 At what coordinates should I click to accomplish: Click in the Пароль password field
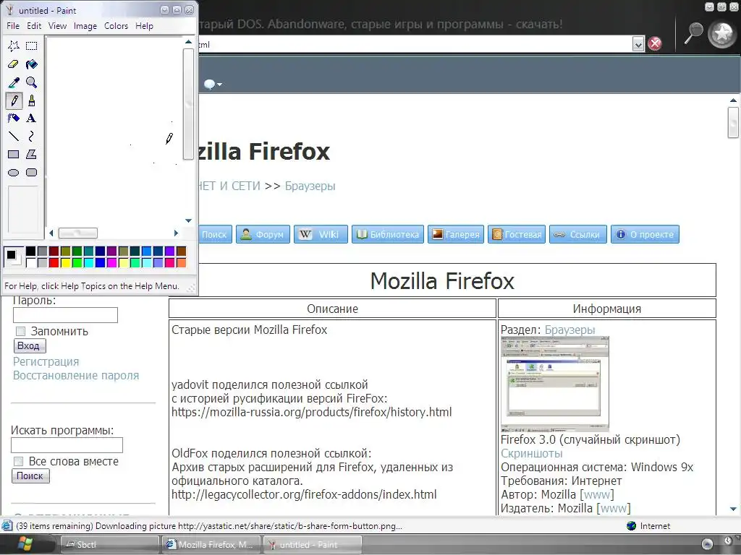coord(65,315)
